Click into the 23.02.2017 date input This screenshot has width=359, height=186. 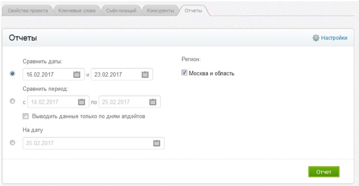122,75
